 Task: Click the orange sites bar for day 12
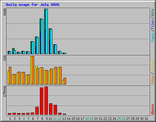(x=60, y=76)
